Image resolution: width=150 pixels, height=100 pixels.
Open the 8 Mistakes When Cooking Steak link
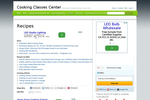[31, 43]
